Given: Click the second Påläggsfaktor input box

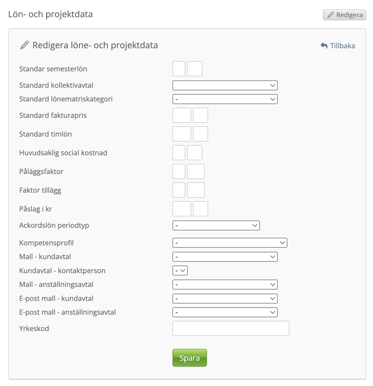Looking at the screenshot, I should [x=196, y=171].
